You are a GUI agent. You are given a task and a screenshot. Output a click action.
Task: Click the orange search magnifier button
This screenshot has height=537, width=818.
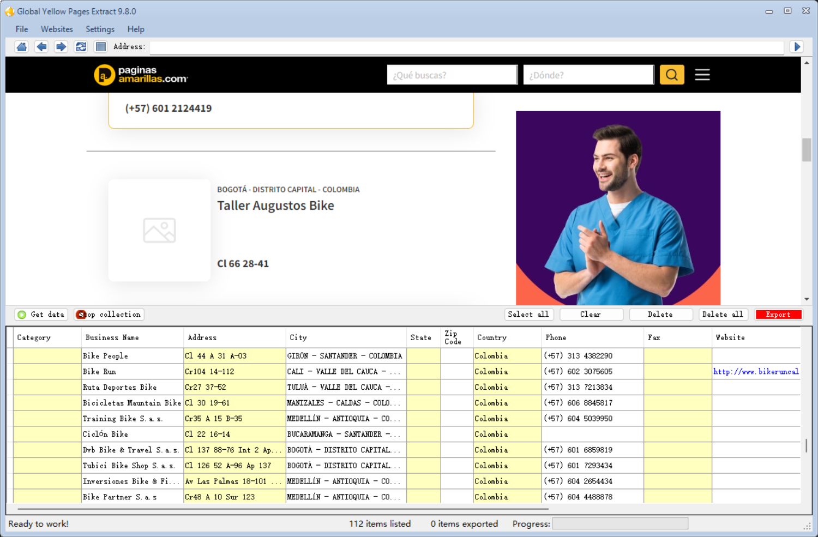pos(672,75)
